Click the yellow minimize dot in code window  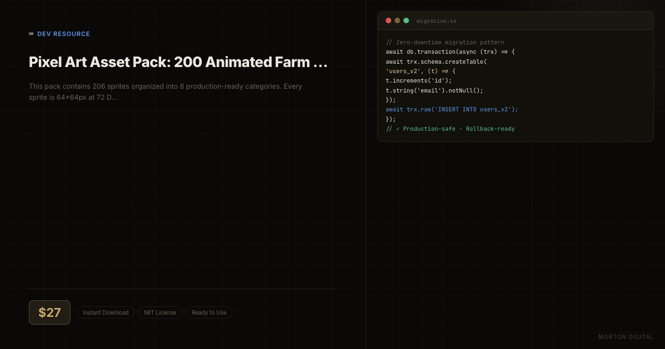tap(397, 20)
